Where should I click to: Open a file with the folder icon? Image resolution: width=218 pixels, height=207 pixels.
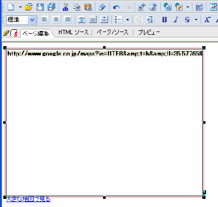[x=29, y=7]
